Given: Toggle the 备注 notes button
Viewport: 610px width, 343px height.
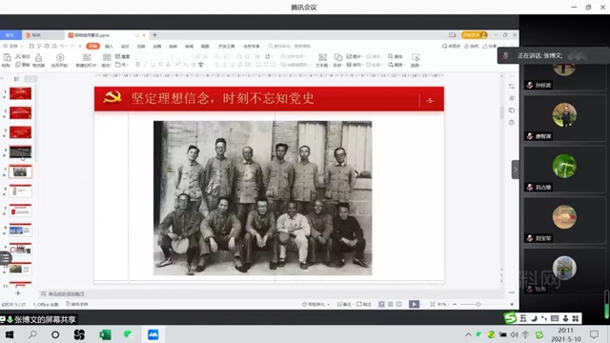Looking at the screenshot, I should (344, 304).
